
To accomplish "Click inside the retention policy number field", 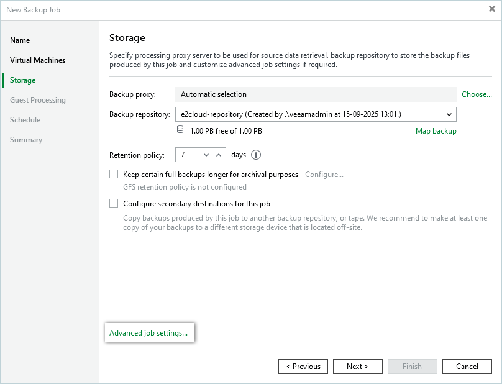I will pos(188,155).
